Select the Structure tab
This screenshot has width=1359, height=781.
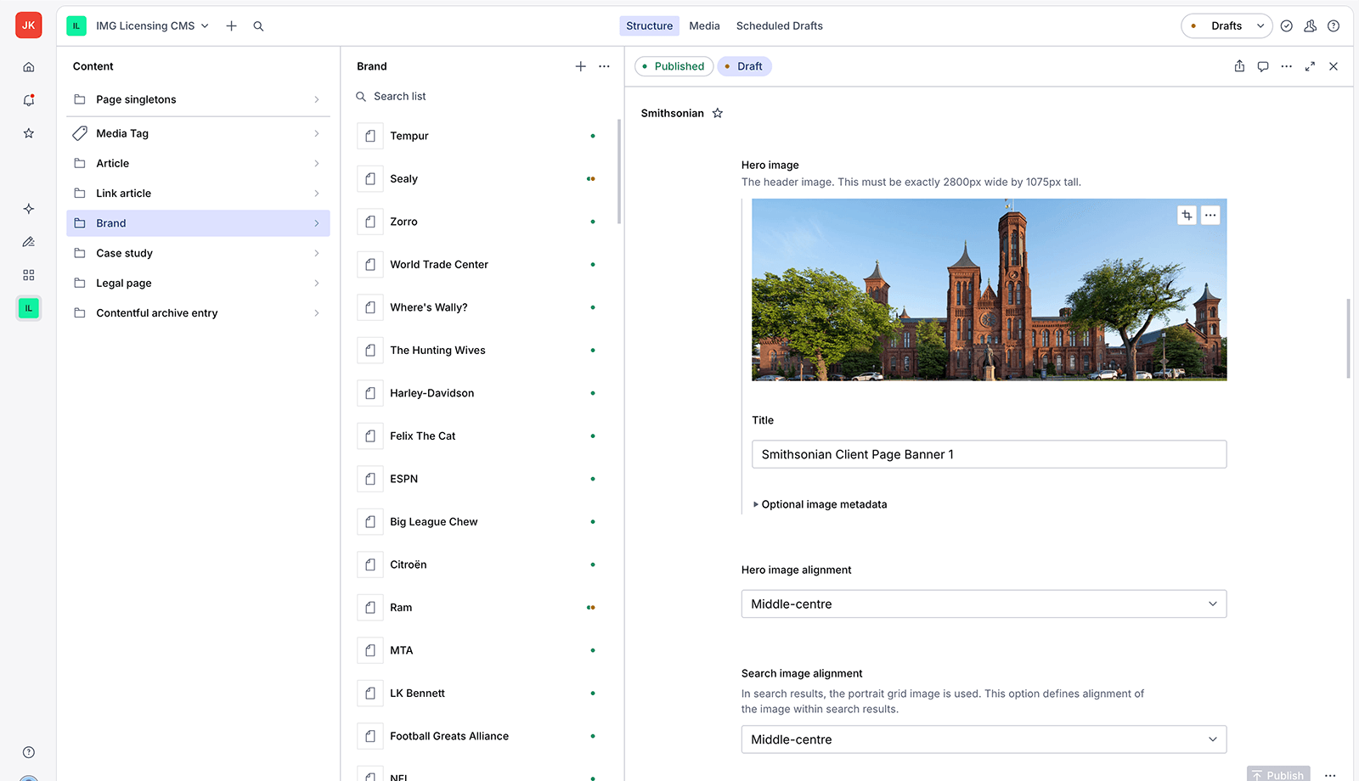(649, 26)
